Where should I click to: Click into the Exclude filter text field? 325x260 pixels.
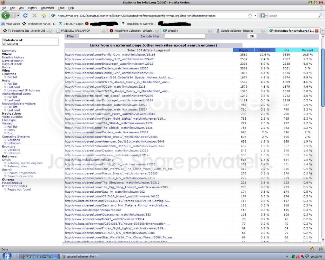point(185,36)
